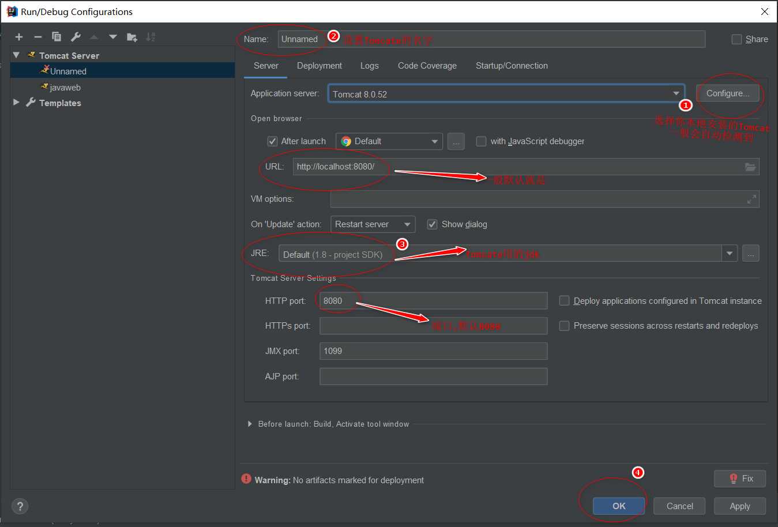This screenshot has height=527, width=778.
Task: Click the JRE Default text field
Action: 500,254
